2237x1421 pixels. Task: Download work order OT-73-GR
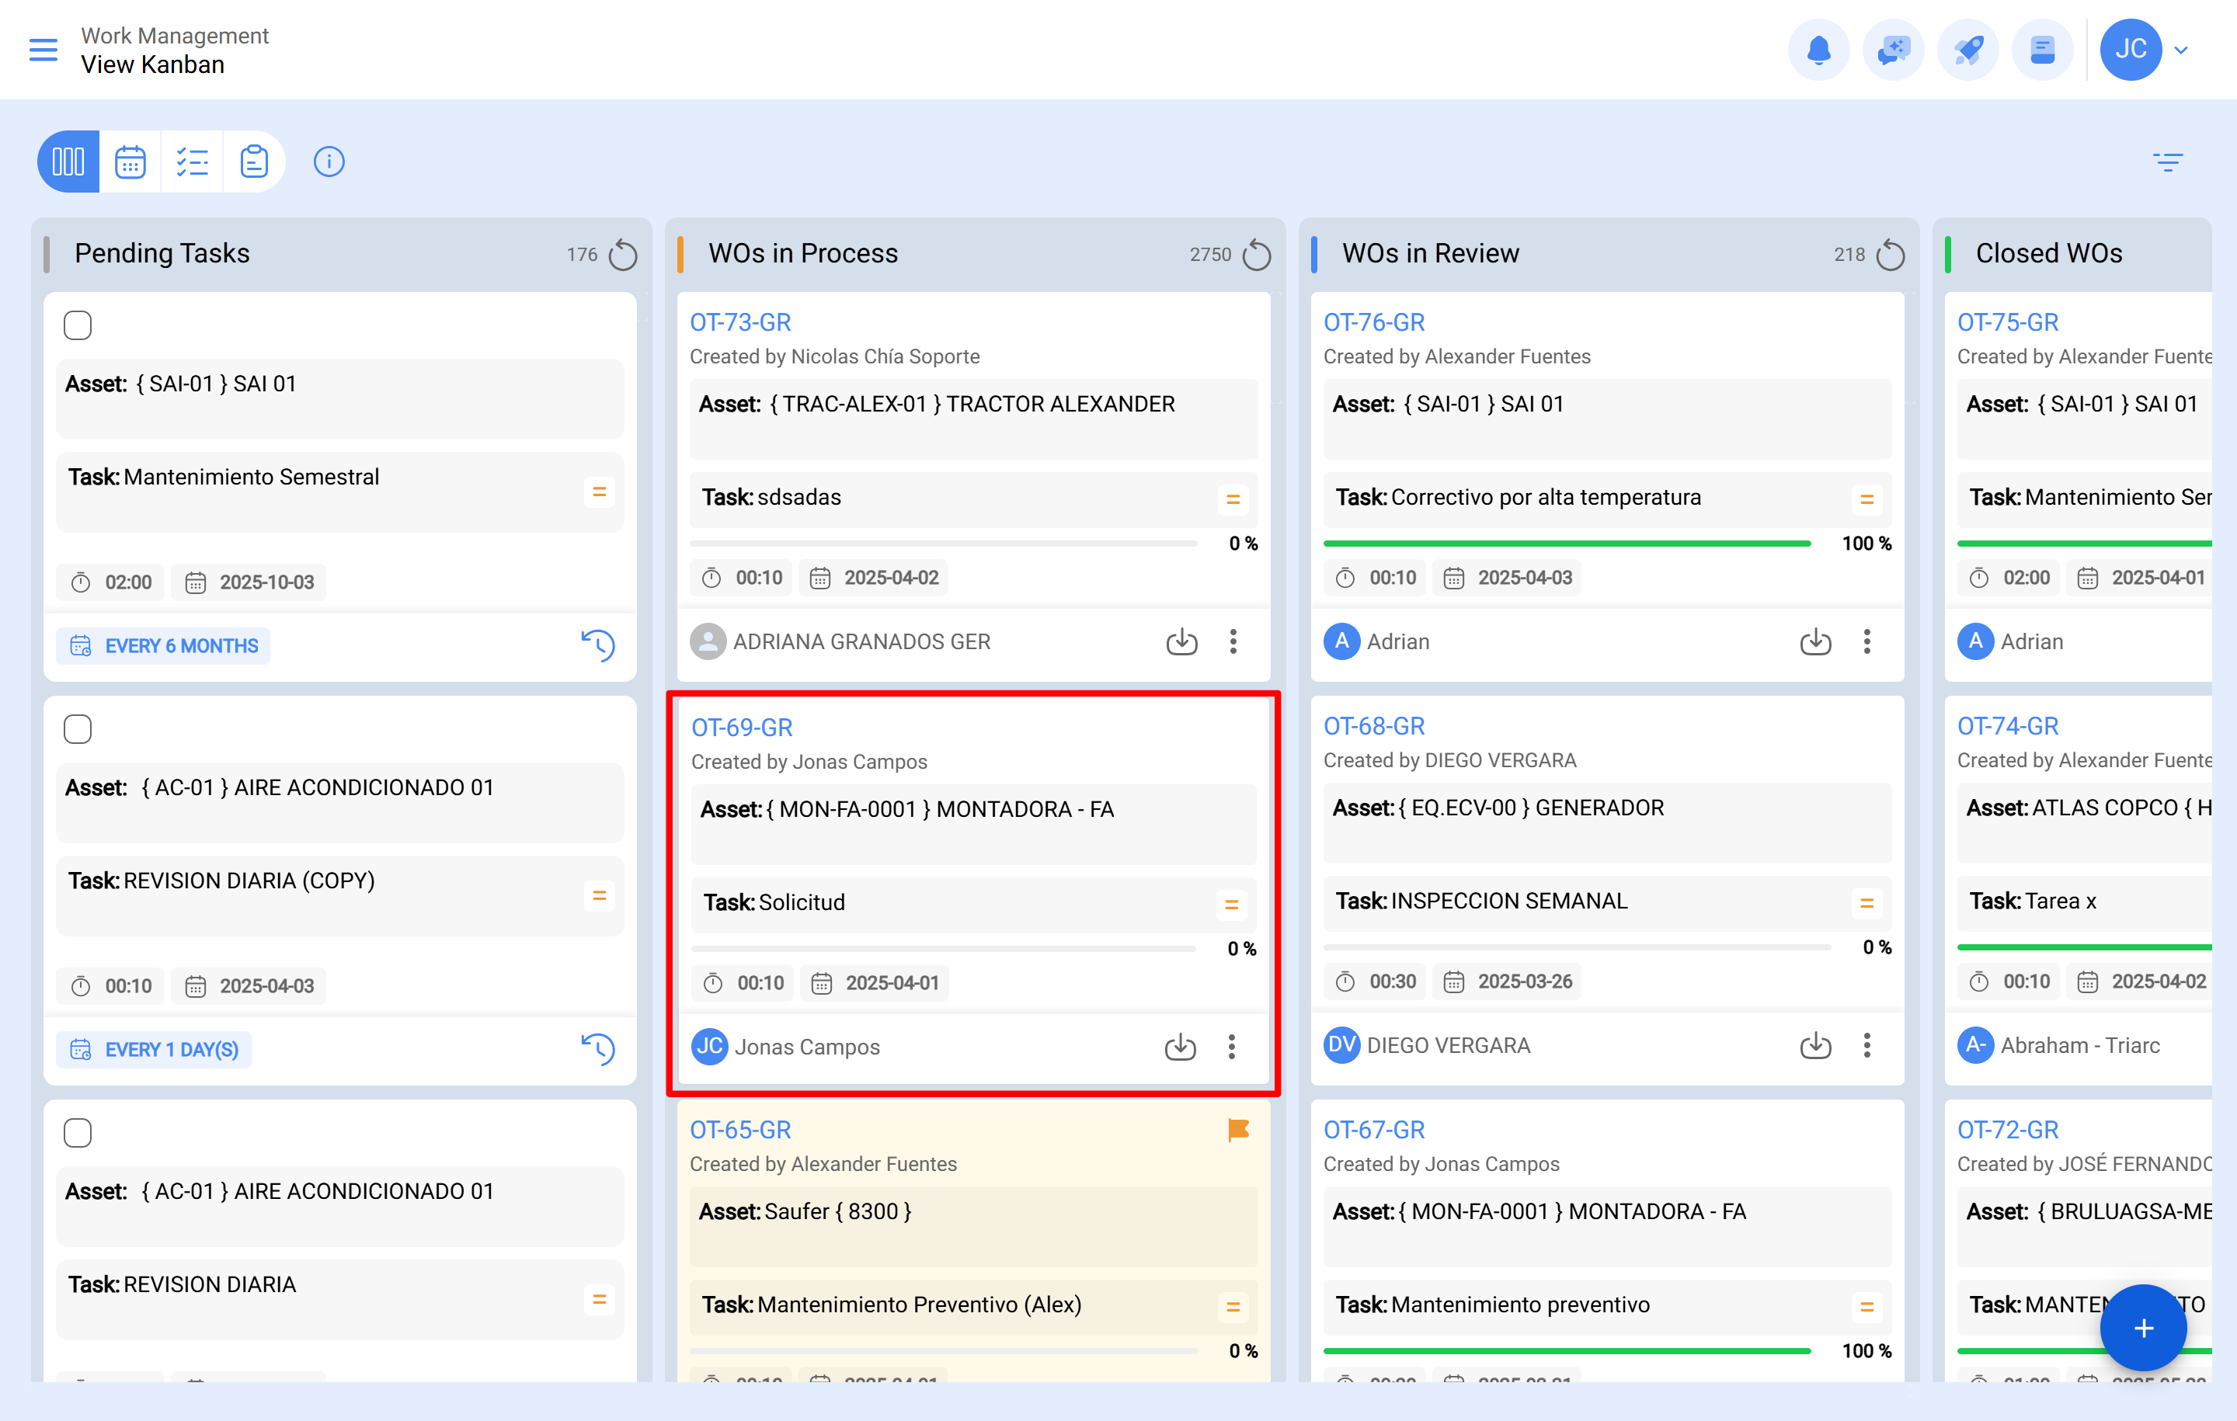point(1181,641)
